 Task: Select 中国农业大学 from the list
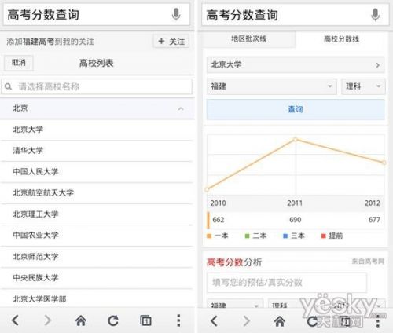point(97,236)
